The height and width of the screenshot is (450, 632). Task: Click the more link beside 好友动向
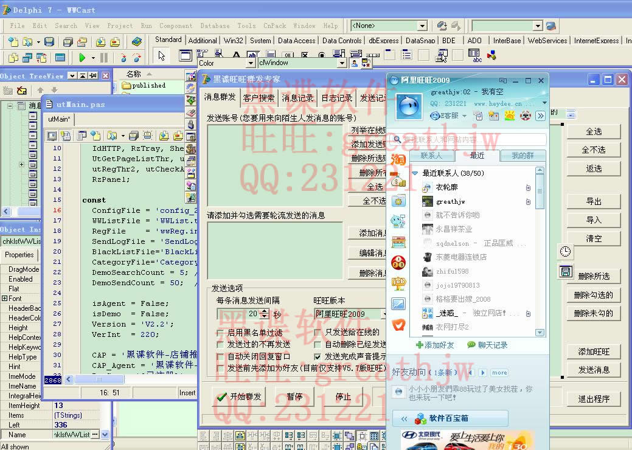499,373
